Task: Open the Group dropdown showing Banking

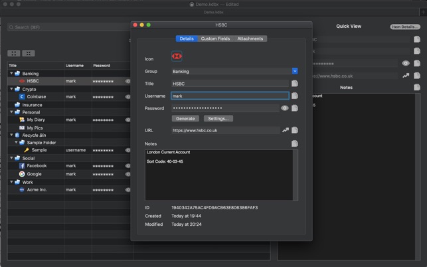Action: click(x=295, y=71)
